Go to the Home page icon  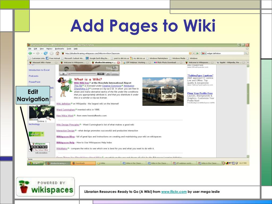coord(57,53)
